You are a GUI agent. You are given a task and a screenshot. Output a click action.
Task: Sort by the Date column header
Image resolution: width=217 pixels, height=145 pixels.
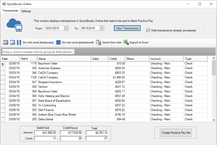10,59
